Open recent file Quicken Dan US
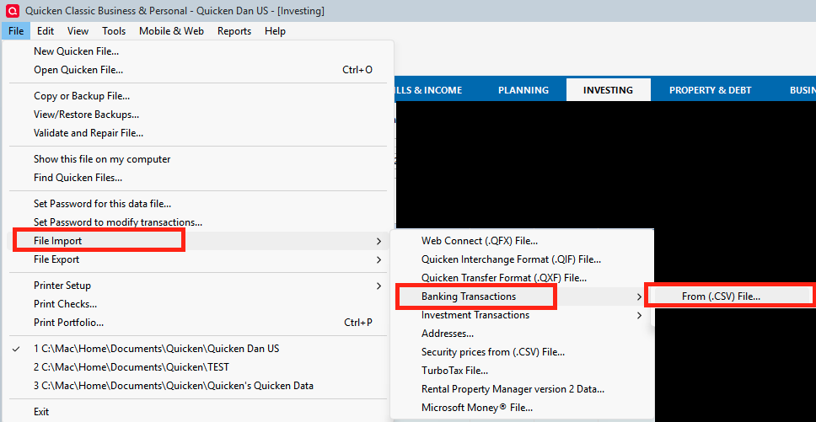Viewport: 816px width, 422px height. coord(198,349)
